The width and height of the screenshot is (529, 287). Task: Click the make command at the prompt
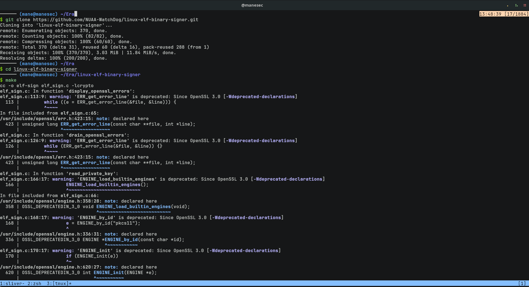(11, 80)
